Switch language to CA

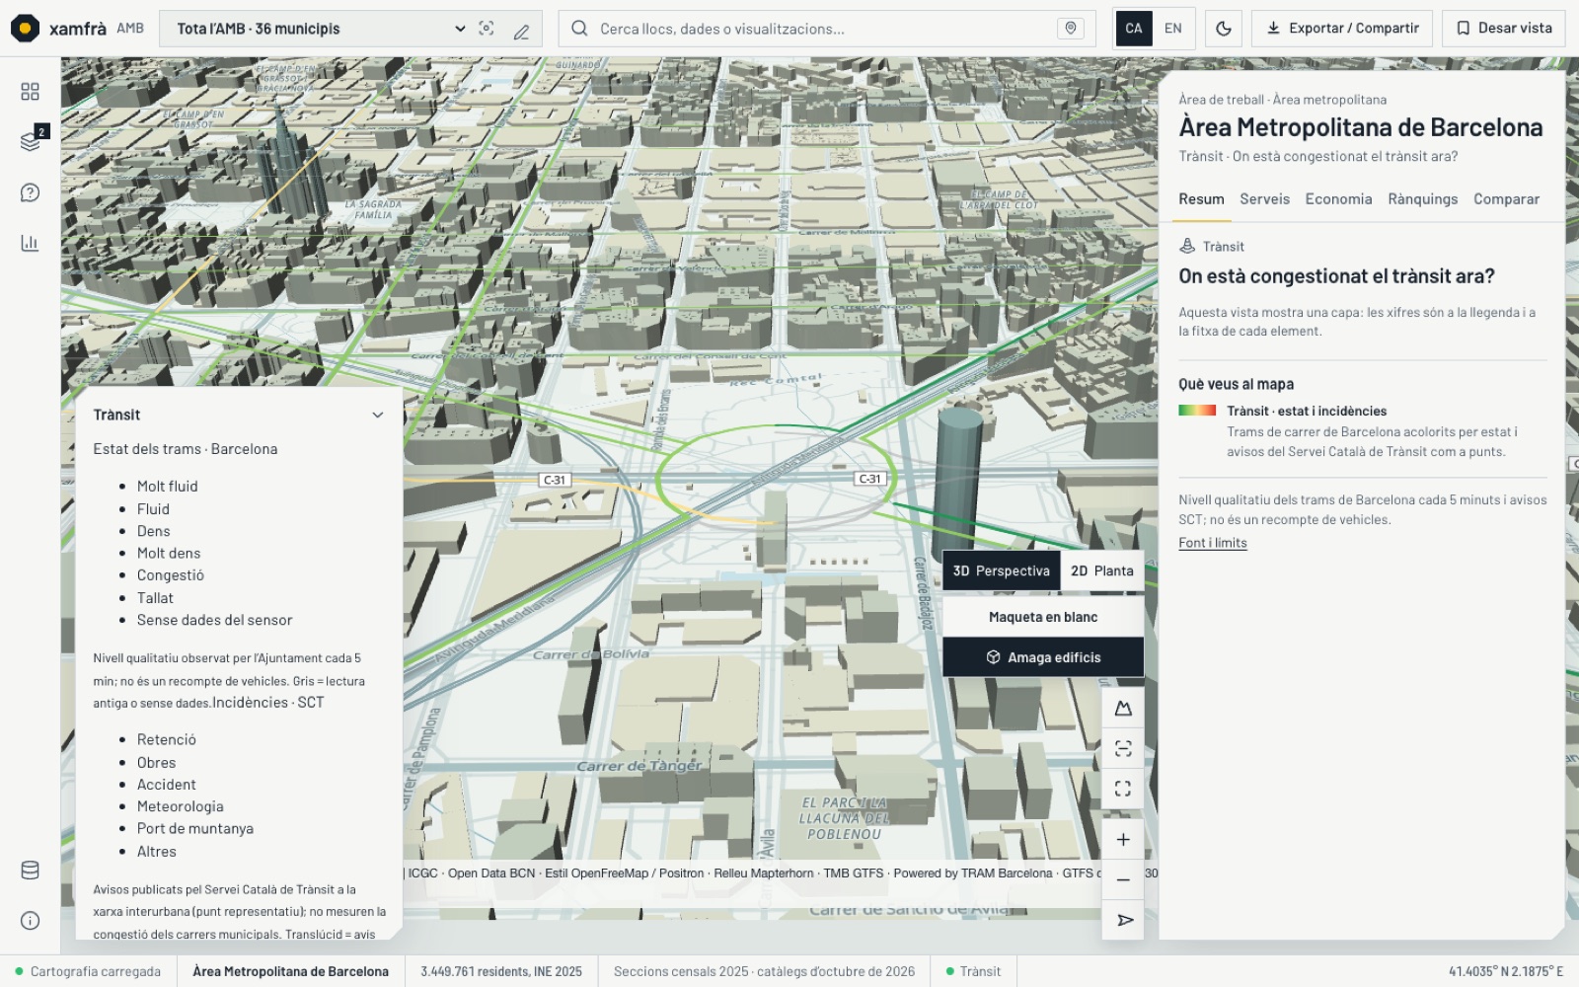coord(1134,29)
